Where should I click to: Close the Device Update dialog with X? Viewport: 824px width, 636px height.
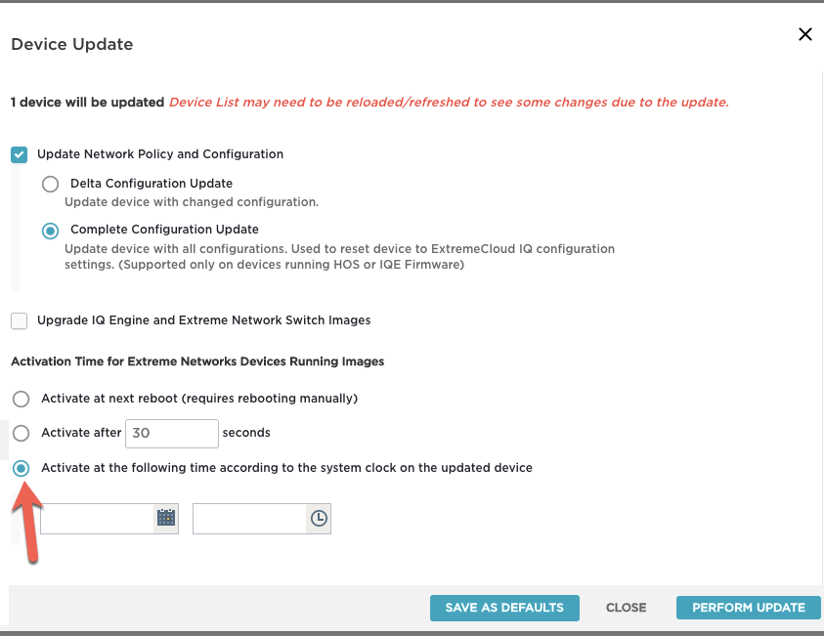pyautogui.click(x=805, y=34)
